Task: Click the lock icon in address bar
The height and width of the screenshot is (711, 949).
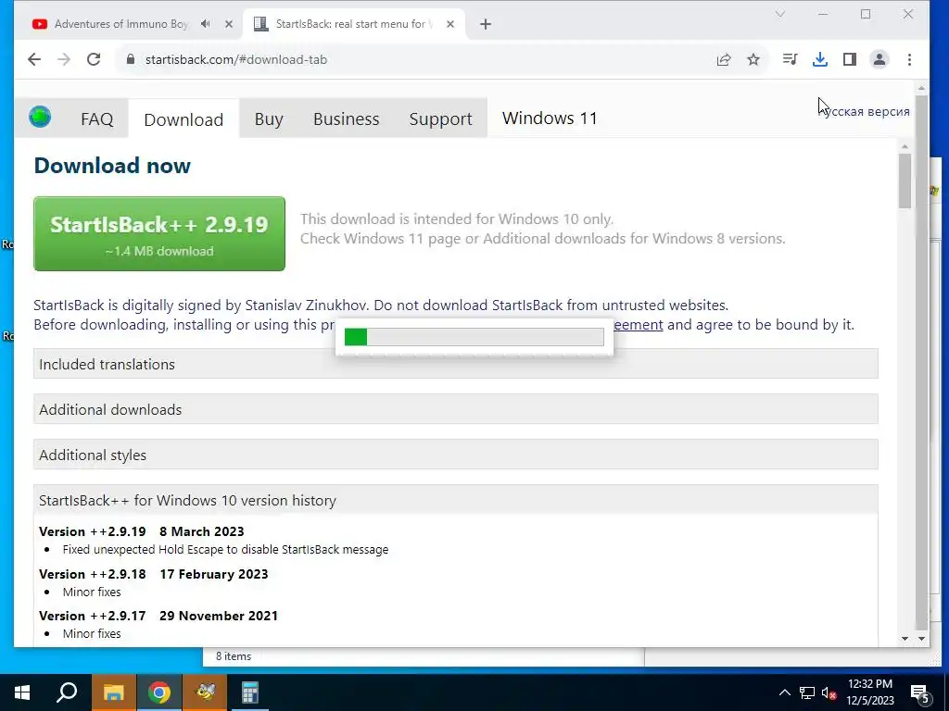Action: click(130, 59)
